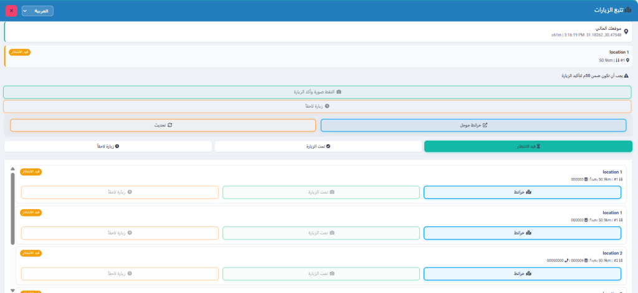Mark location 2 as تمت الزيارة
This screenshot has height=293, width=638.
point(321,274)
